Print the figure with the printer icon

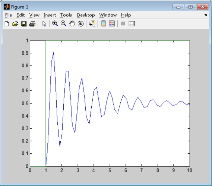[32, 24]
